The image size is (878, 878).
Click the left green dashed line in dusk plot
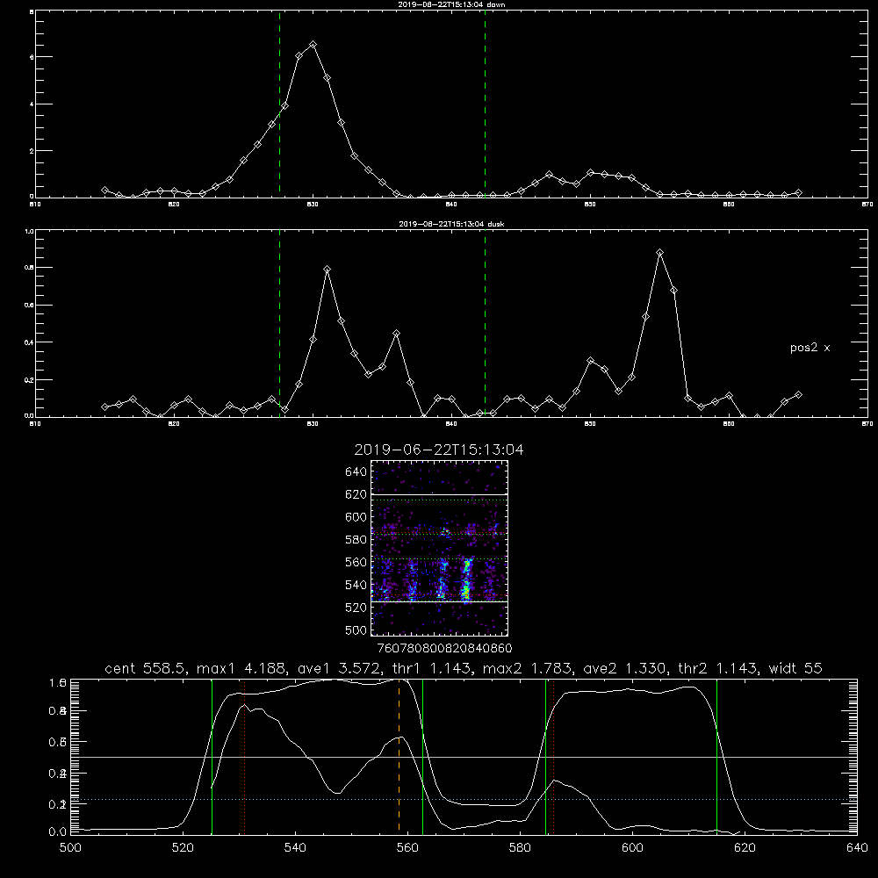point(279,324)
